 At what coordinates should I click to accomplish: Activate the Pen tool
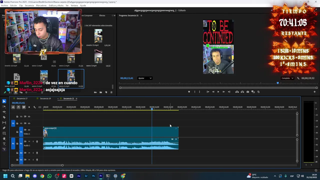(x=4, y=128)
